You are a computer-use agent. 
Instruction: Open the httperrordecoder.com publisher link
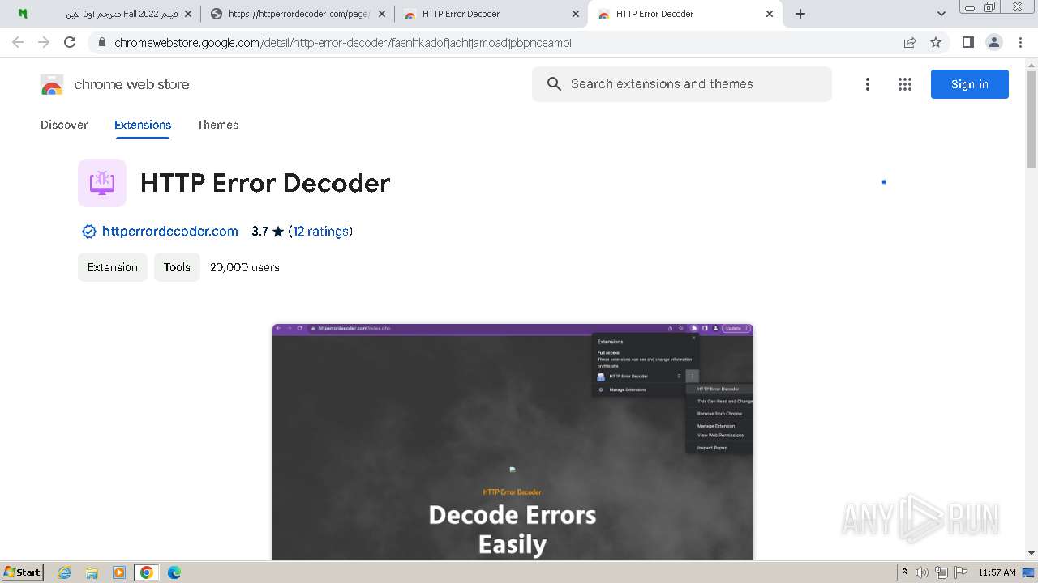pos(170,232)
